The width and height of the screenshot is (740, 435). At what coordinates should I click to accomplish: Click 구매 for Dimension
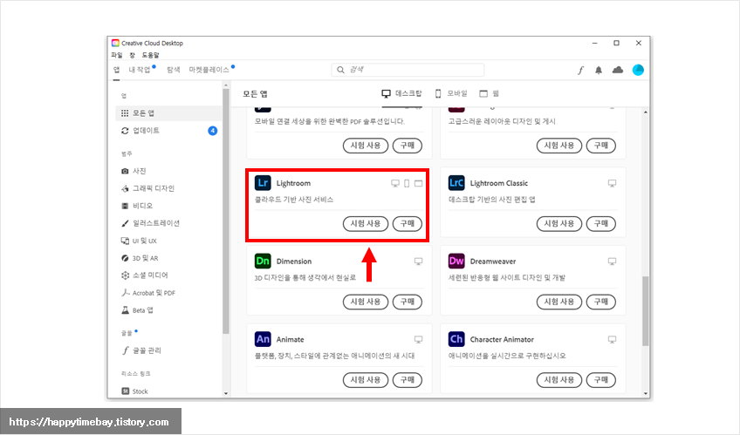[x=408, y=302]
